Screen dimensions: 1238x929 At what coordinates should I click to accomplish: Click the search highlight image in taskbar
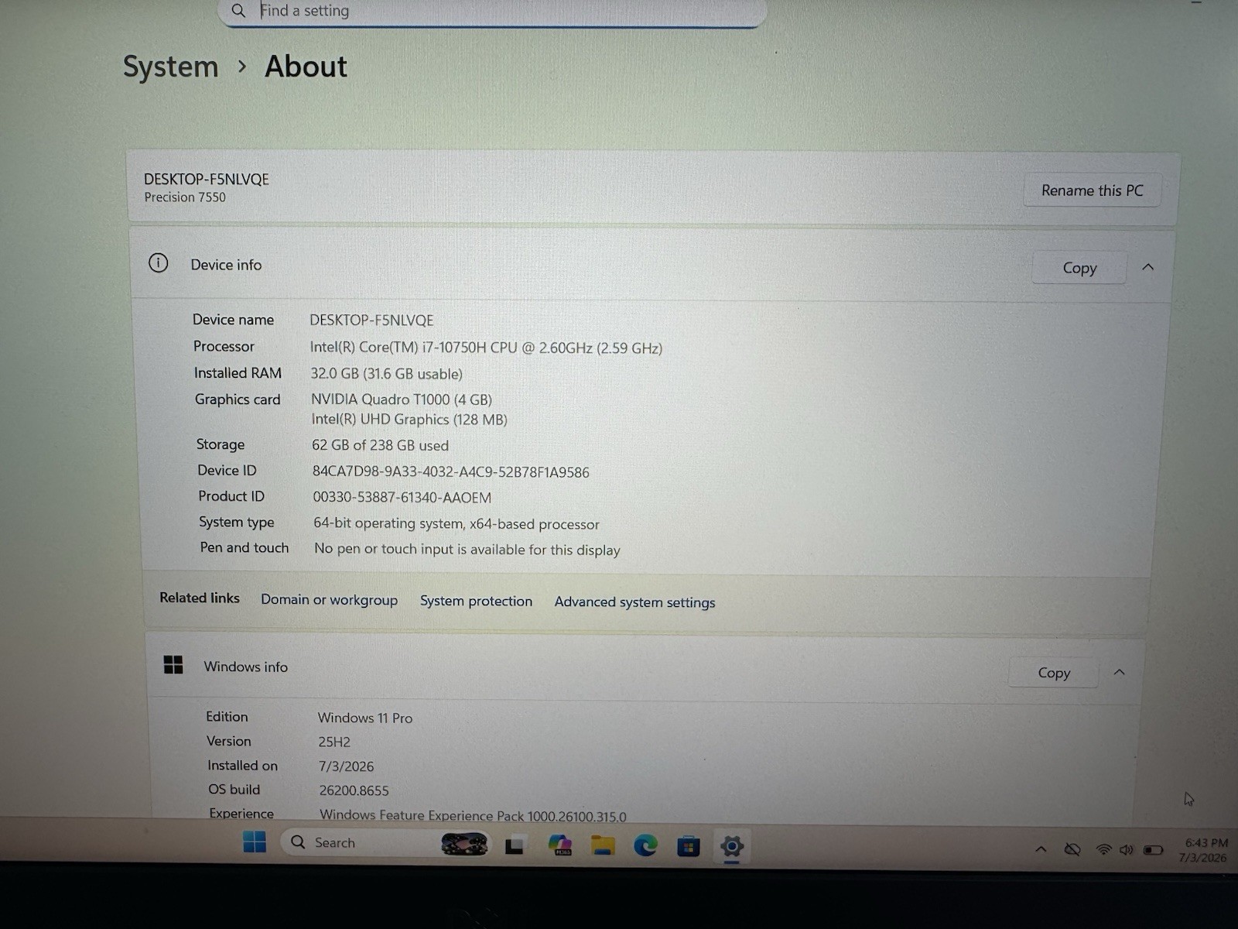(464, 843)
